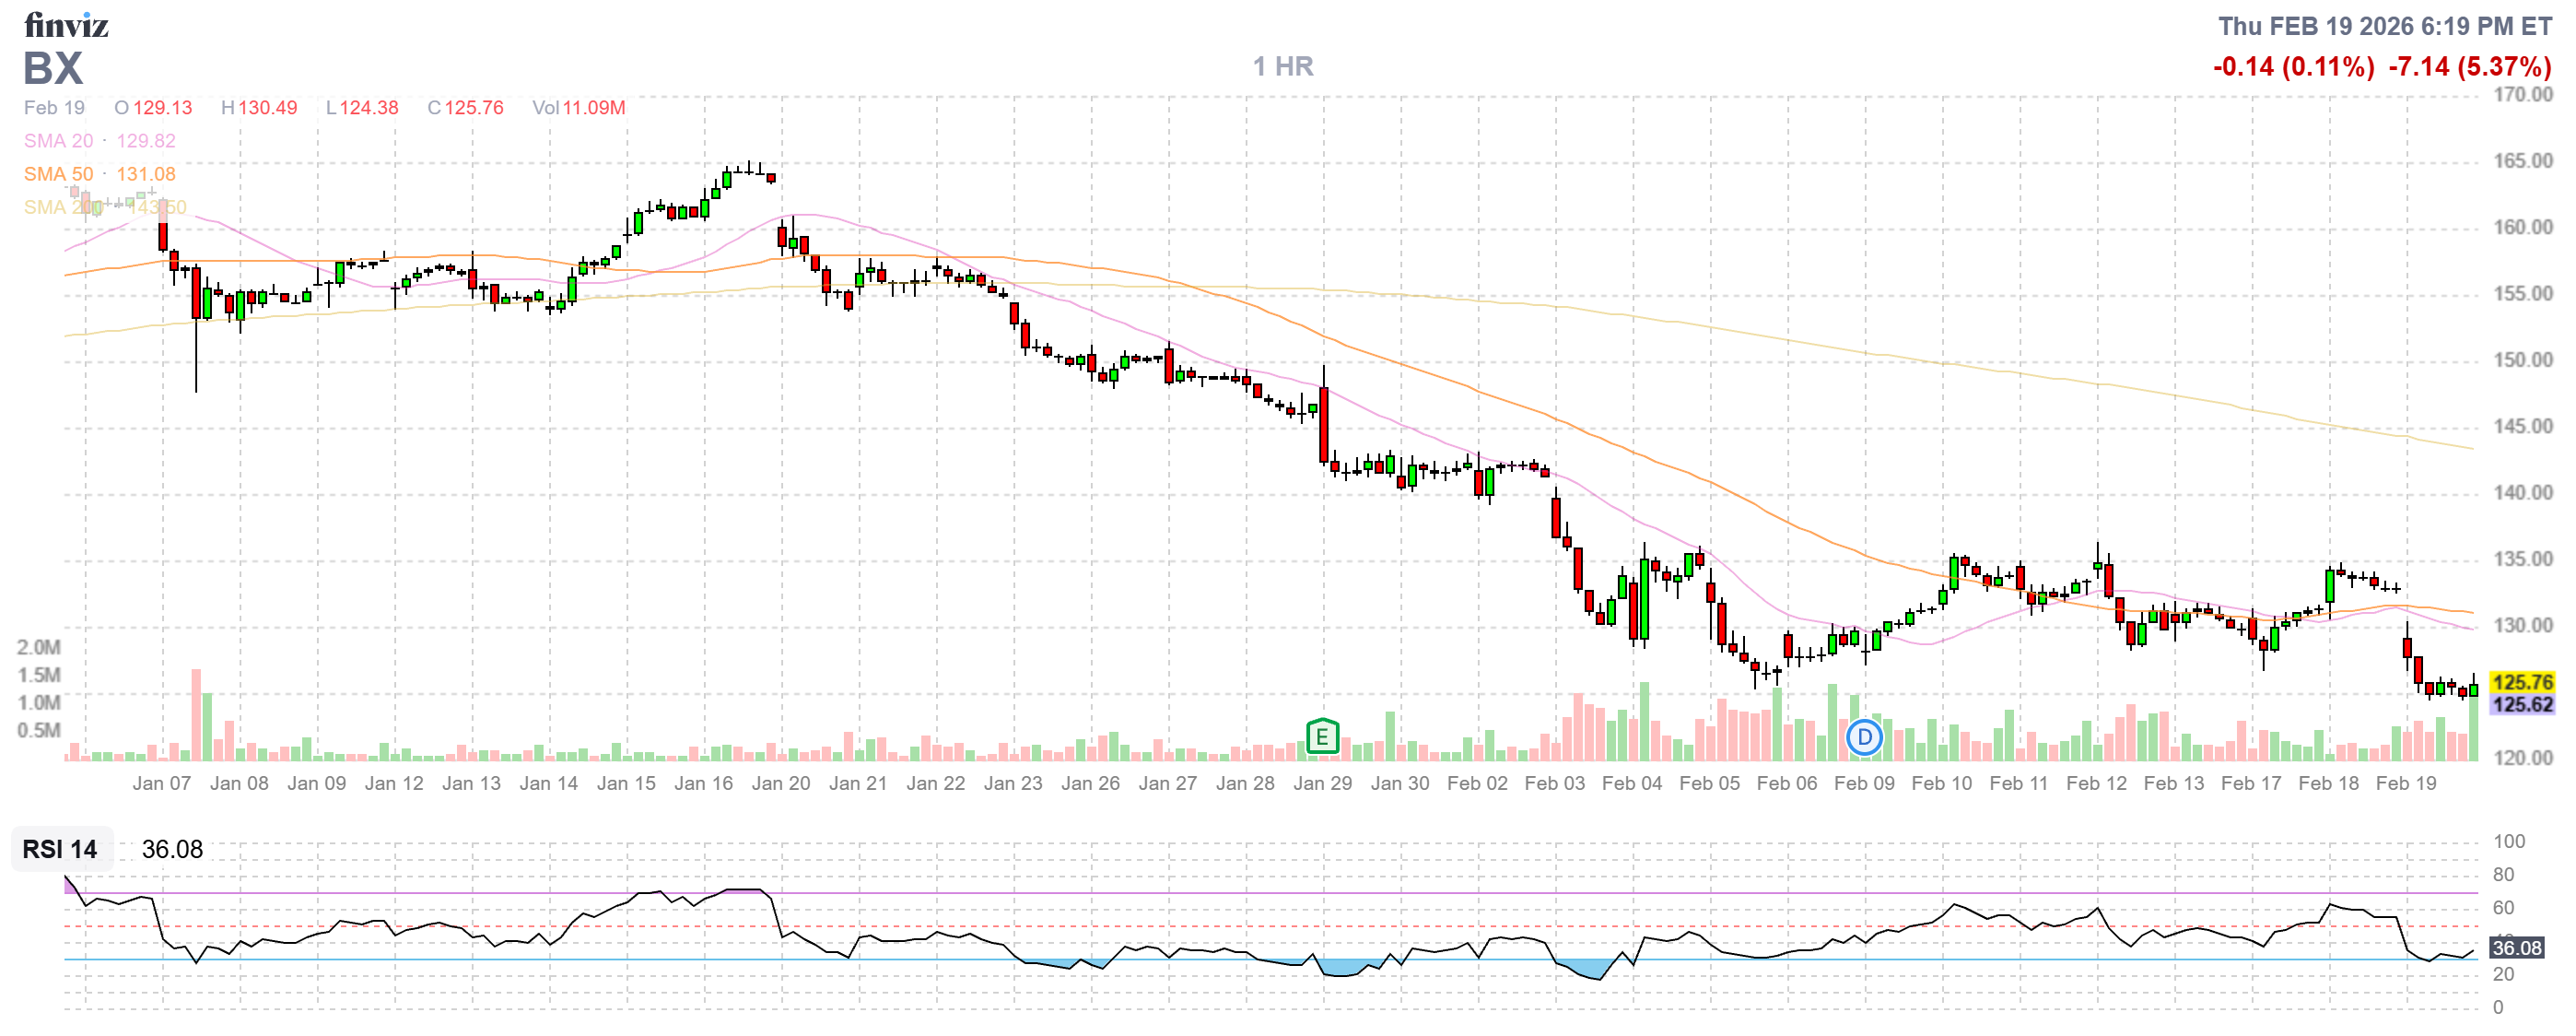2576x1036 pixels.
Task: Click the yellow 125.76 last price tag
Action: pos(2522,682)
